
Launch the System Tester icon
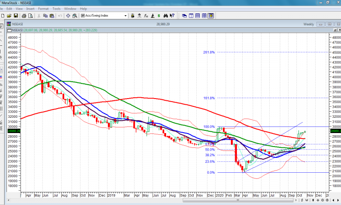[153, 16]
